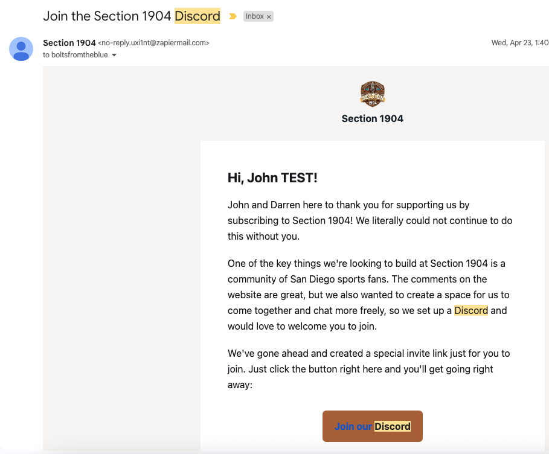Click the yellow importance marker icon
Image resolution: width=549 pixels, height=454 pixels.
point(233,16)
